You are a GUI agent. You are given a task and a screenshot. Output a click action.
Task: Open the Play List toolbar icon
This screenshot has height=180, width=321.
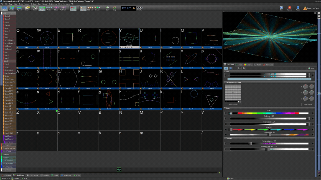coord(19,8)
